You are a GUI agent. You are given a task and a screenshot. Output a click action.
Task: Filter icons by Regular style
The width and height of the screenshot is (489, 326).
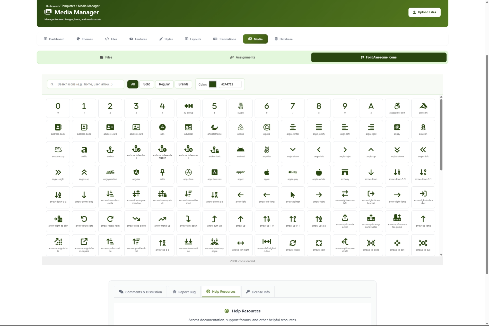pyautogui.click(x=164, y=84)
